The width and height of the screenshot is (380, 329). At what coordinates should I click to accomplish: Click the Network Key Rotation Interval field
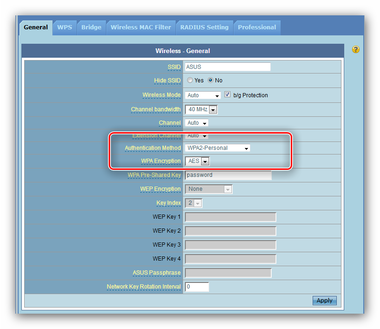197,287
